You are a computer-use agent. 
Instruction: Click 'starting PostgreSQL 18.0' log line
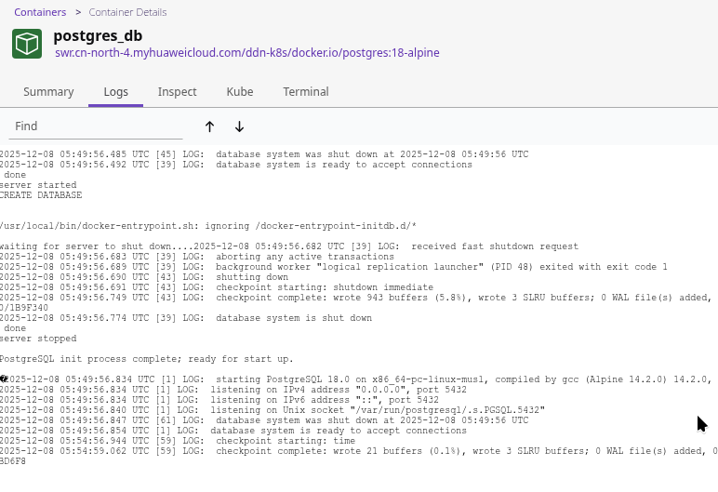[356, 379]
